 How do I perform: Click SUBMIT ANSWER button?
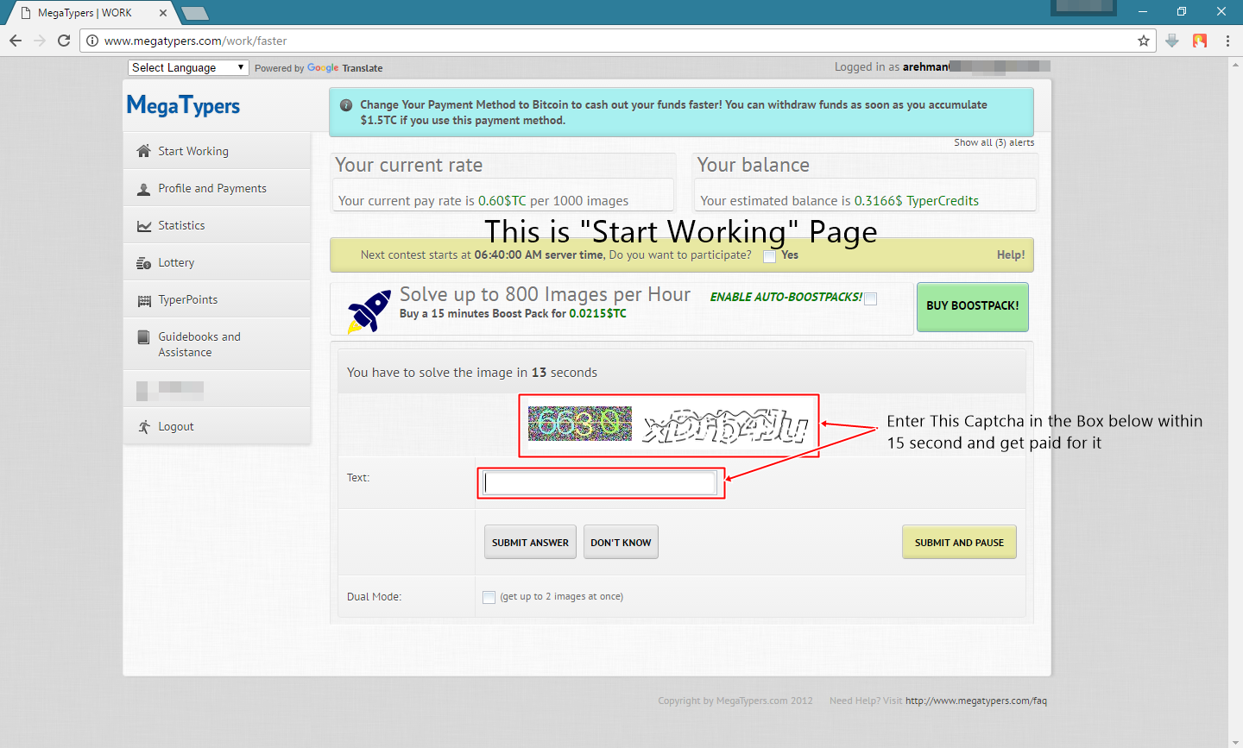tap(530, 543)
